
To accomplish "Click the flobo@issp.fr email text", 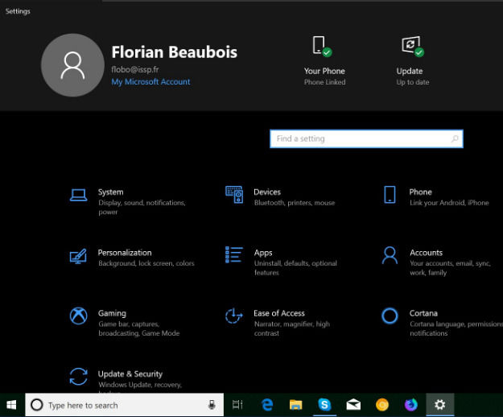I will pyautogui.click(x=135, y=69).
